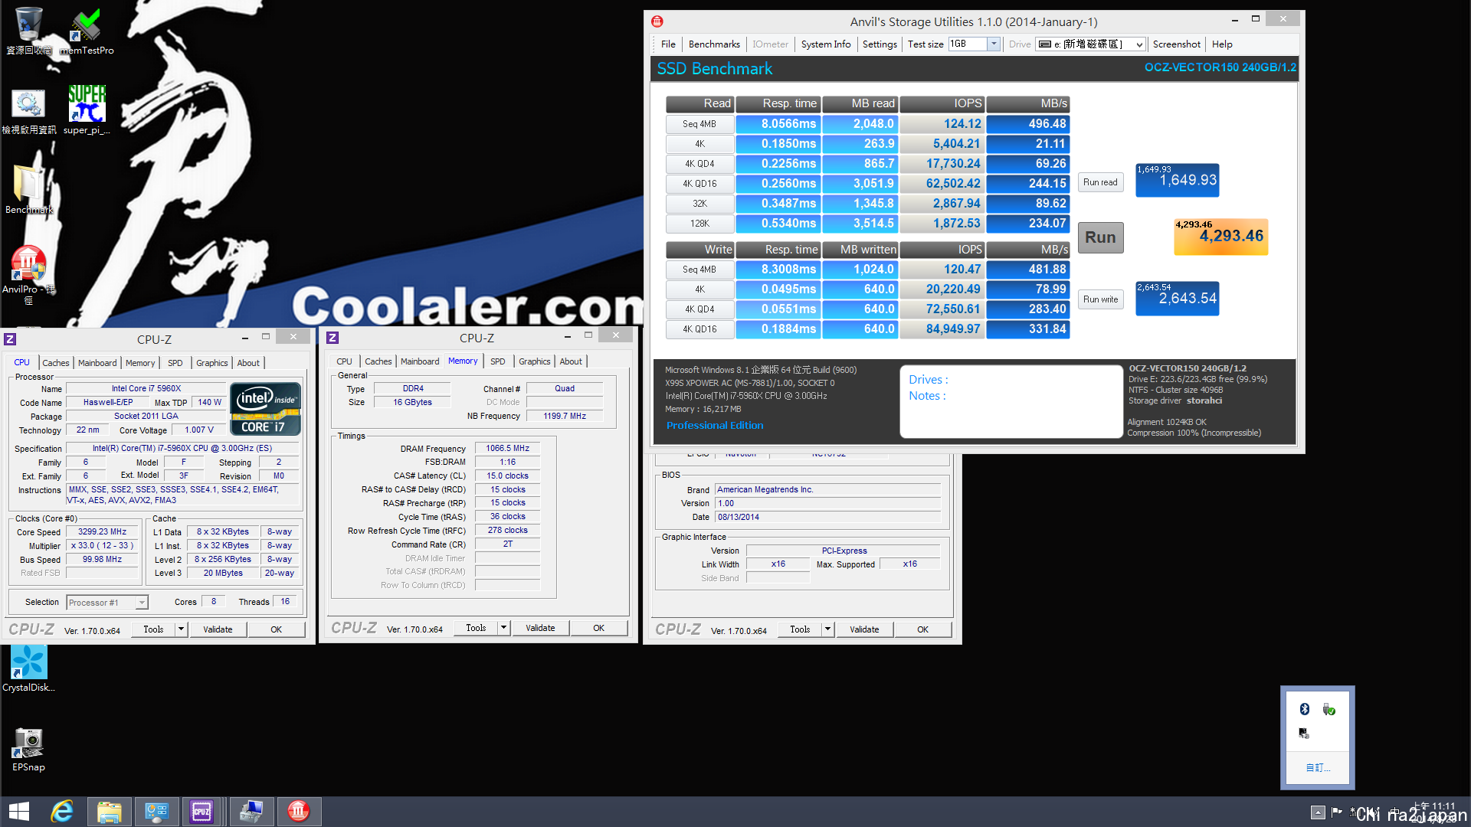Viewport: 1471px width, 827px height.
Task: Click the total score 4,293.46 box
Action: click(x=1221, y=237)
